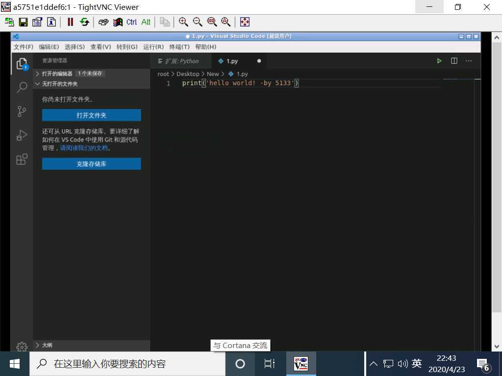Select the Desktop breadcrumb segment

pyautogui.click(x=188, y=74)
